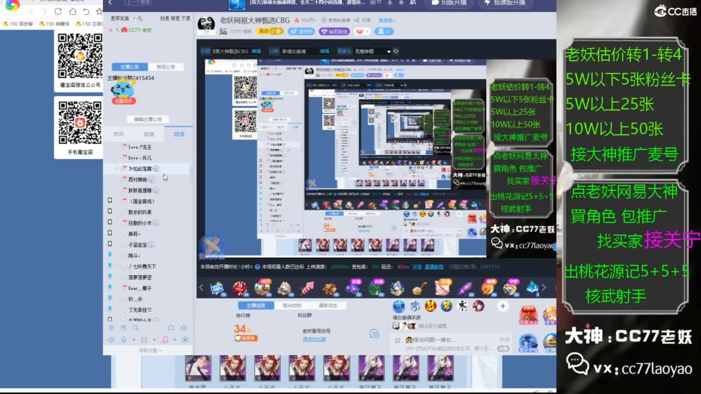Open the streamer's masked avatar
This screenshot has height=394, width=701.
pos(206,24)
